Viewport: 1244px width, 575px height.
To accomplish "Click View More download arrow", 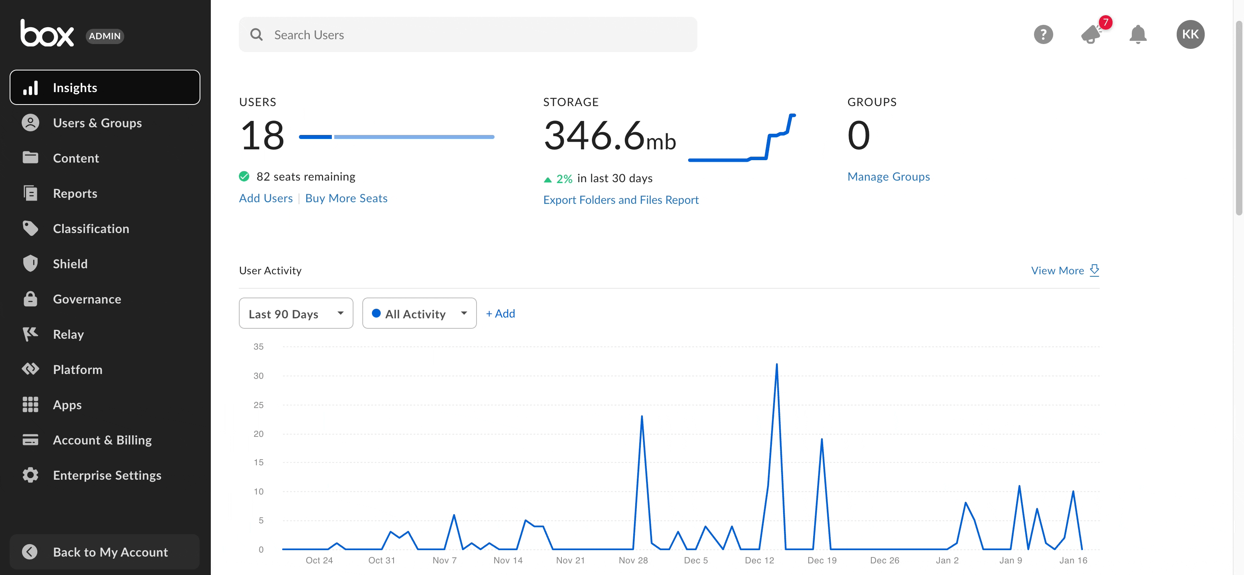I will pos(1094,270).
